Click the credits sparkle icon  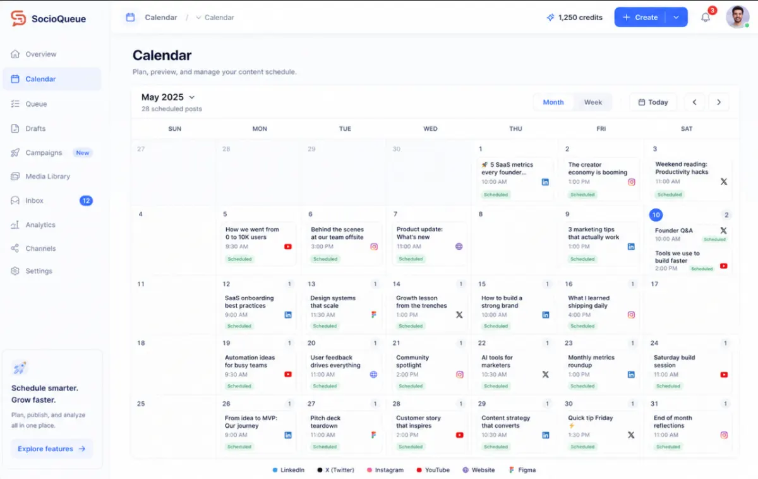point(550,18)
